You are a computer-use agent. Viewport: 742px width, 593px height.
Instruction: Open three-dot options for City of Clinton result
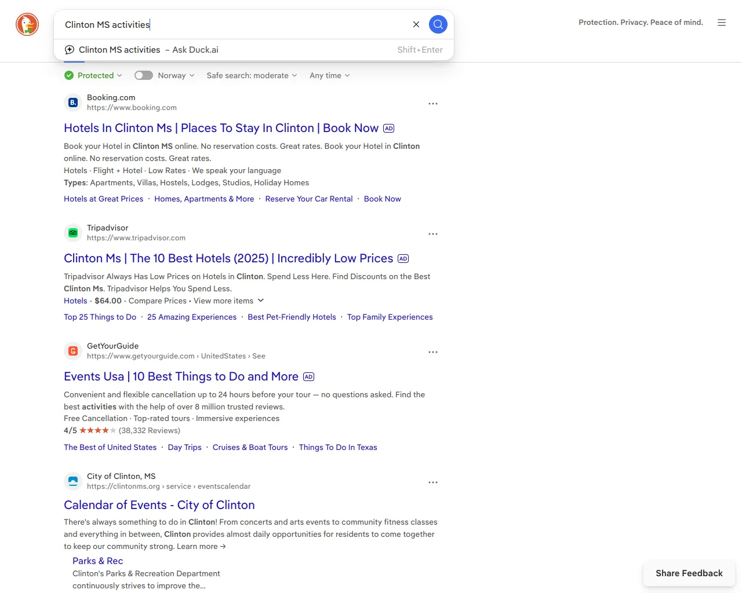[432, 482]
